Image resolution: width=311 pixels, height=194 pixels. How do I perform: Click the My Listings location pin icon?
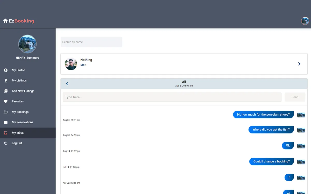pos(6,80)
